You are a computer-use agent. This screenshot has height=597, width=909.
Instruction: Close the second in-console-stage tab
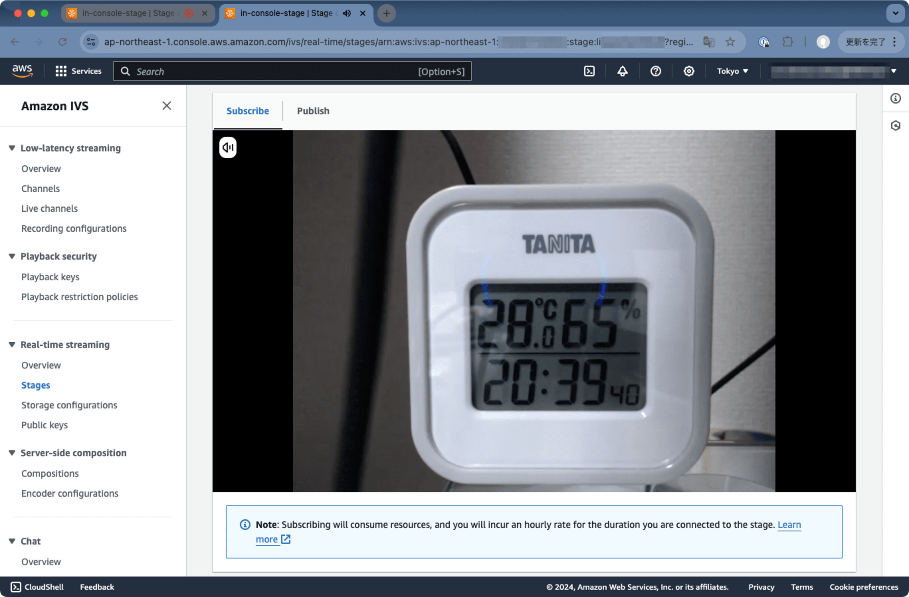point(363,13)
